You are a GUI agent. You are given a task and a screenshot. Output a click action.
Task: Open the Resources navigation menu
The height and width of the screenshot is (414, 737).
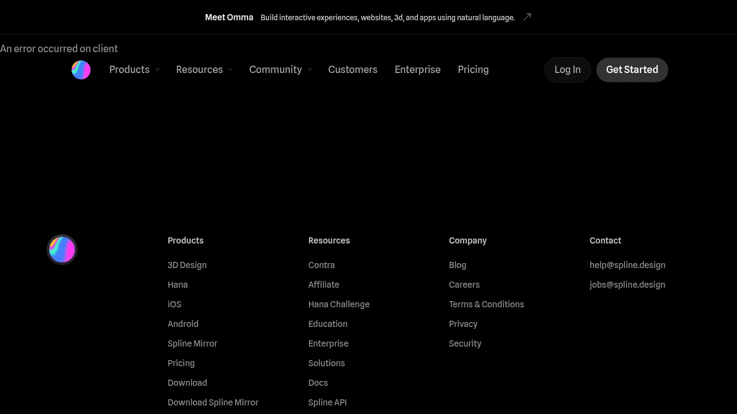click(205, 70)
